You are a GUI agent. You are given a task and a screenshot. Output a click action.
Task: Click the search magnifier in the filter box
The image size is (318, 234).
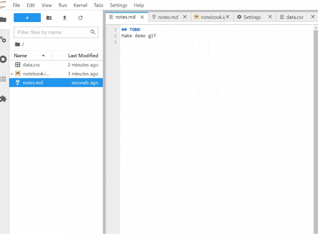pos(93,32)
